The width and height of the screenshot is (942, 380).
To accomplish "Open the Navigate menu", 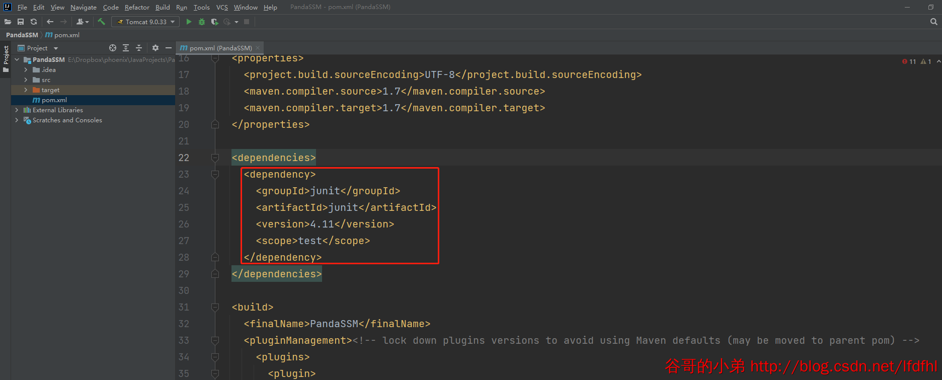I will [x=84, y=7].
